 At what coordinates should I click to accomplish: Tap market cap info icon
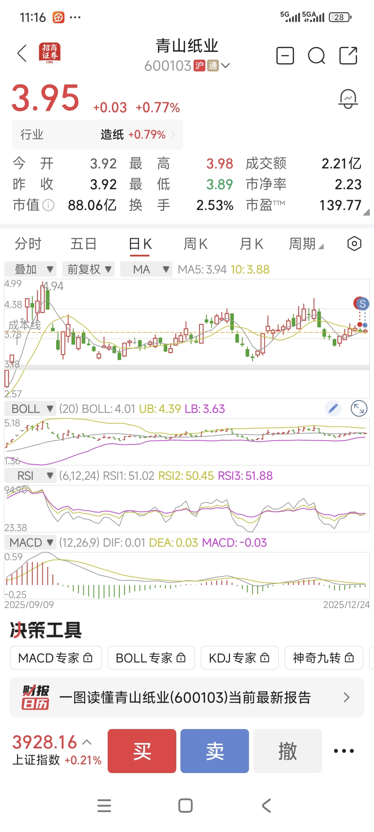48,205
